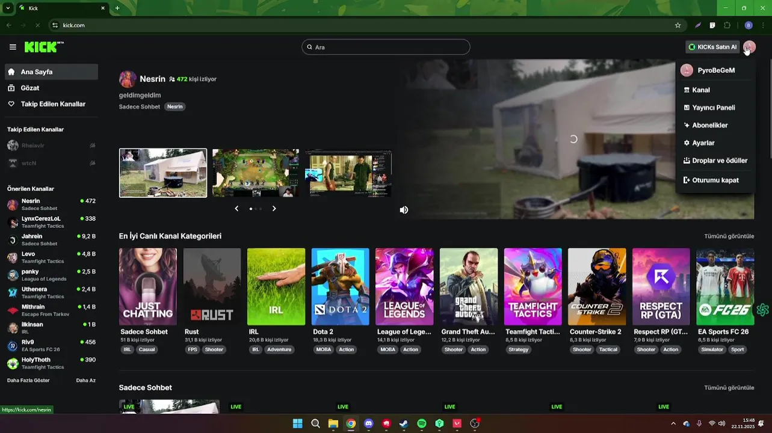View all categories via Tümünü görüntüle

729,236
